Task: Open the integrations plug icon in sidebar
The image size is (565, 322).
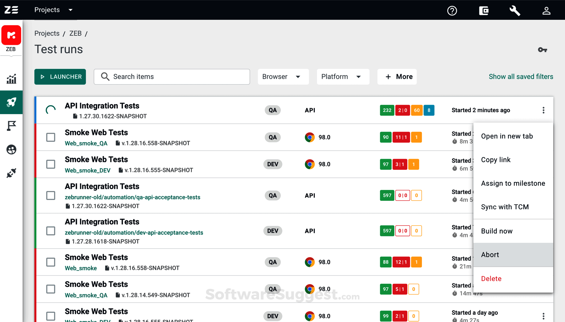Action: coord(11,173)
